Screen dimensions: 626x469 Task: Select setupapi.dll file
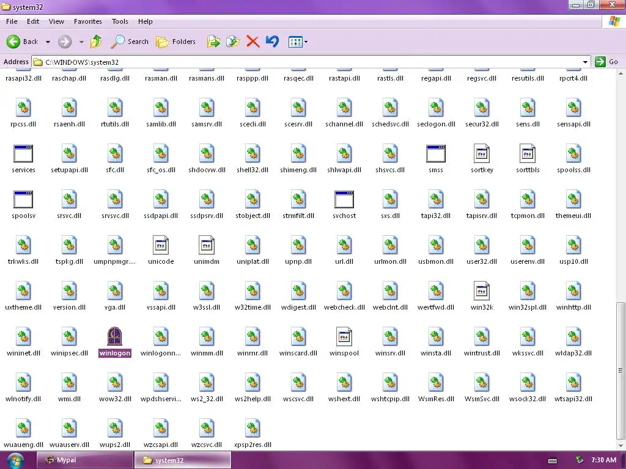(x=69, y=159)
